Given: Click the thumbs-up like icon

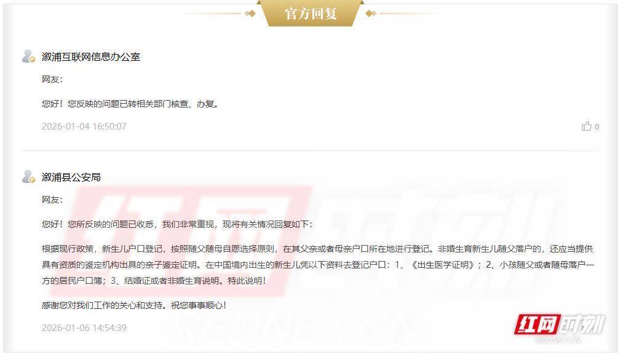Looking at the screenshot, I should [x=587, y=126].
